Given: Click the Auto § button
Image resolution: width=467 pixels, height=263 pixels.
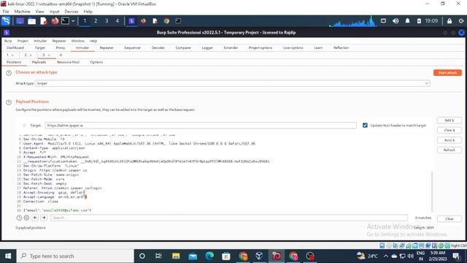Looking at the screenshot, I should click(x=449, y=140).
